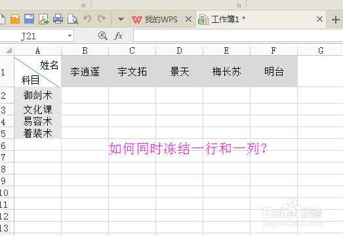Image resolution: width=343 pixels, height=236 pixels.
Task: Select column E header
Action: point(227,50)
